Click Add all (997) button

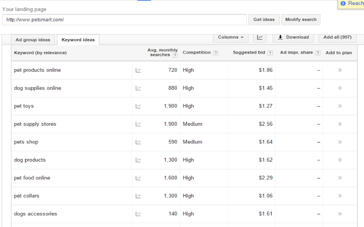tap(338, 37)
